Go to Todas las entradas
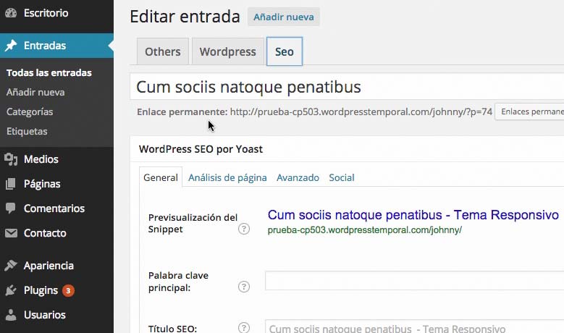Screen dimensions: 564x333 click(x=49, y=72)
